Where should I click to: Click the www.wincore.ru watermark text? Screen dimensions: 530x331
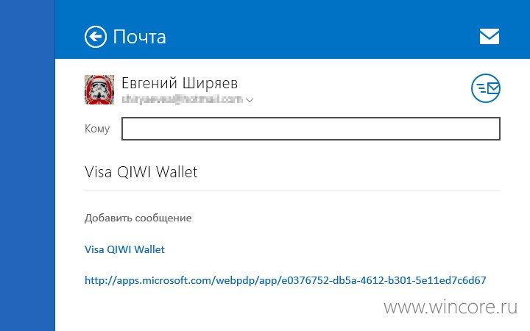(x=451, y=307)
